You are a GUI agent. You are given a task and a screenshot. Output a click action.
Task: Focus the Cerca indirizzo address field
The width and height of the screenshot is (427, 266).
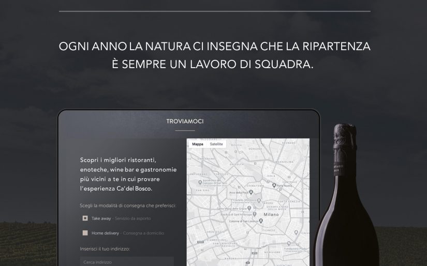tap(127, 261)
